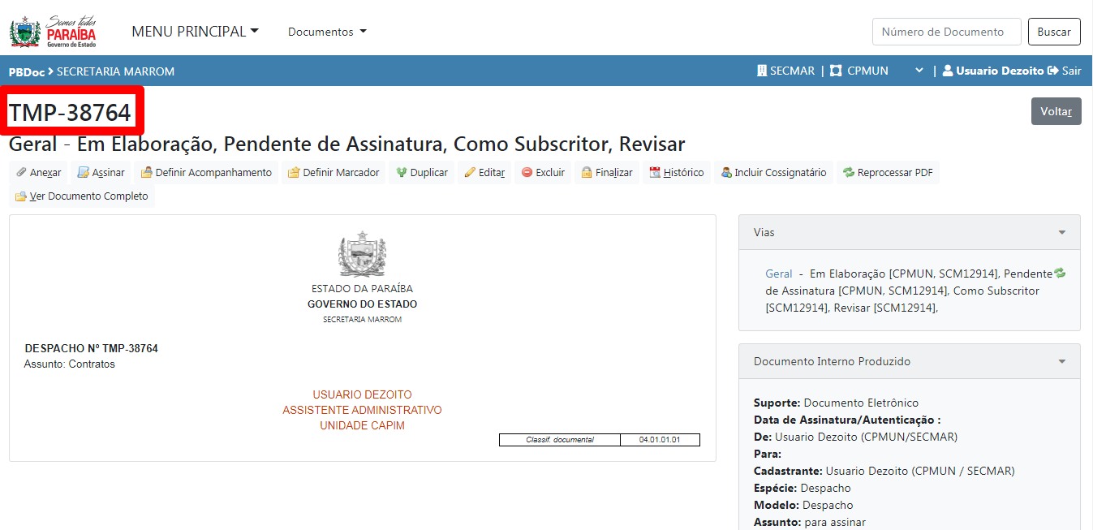Collapse the Documento Interno Produzido panel
Image resolution: width=1093 pixels, height=530 pixels.
tap(1061, 362)
